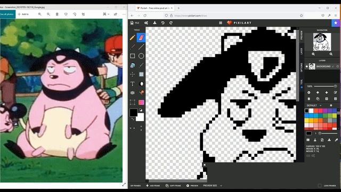Click See all photos in Photos
Viewport: 341px width, 192px height.
click(7, 14)
